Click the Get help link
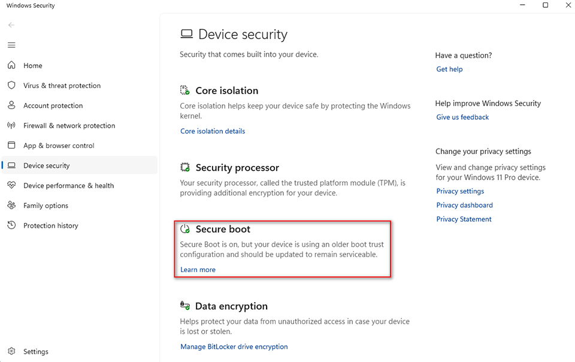 449,69
